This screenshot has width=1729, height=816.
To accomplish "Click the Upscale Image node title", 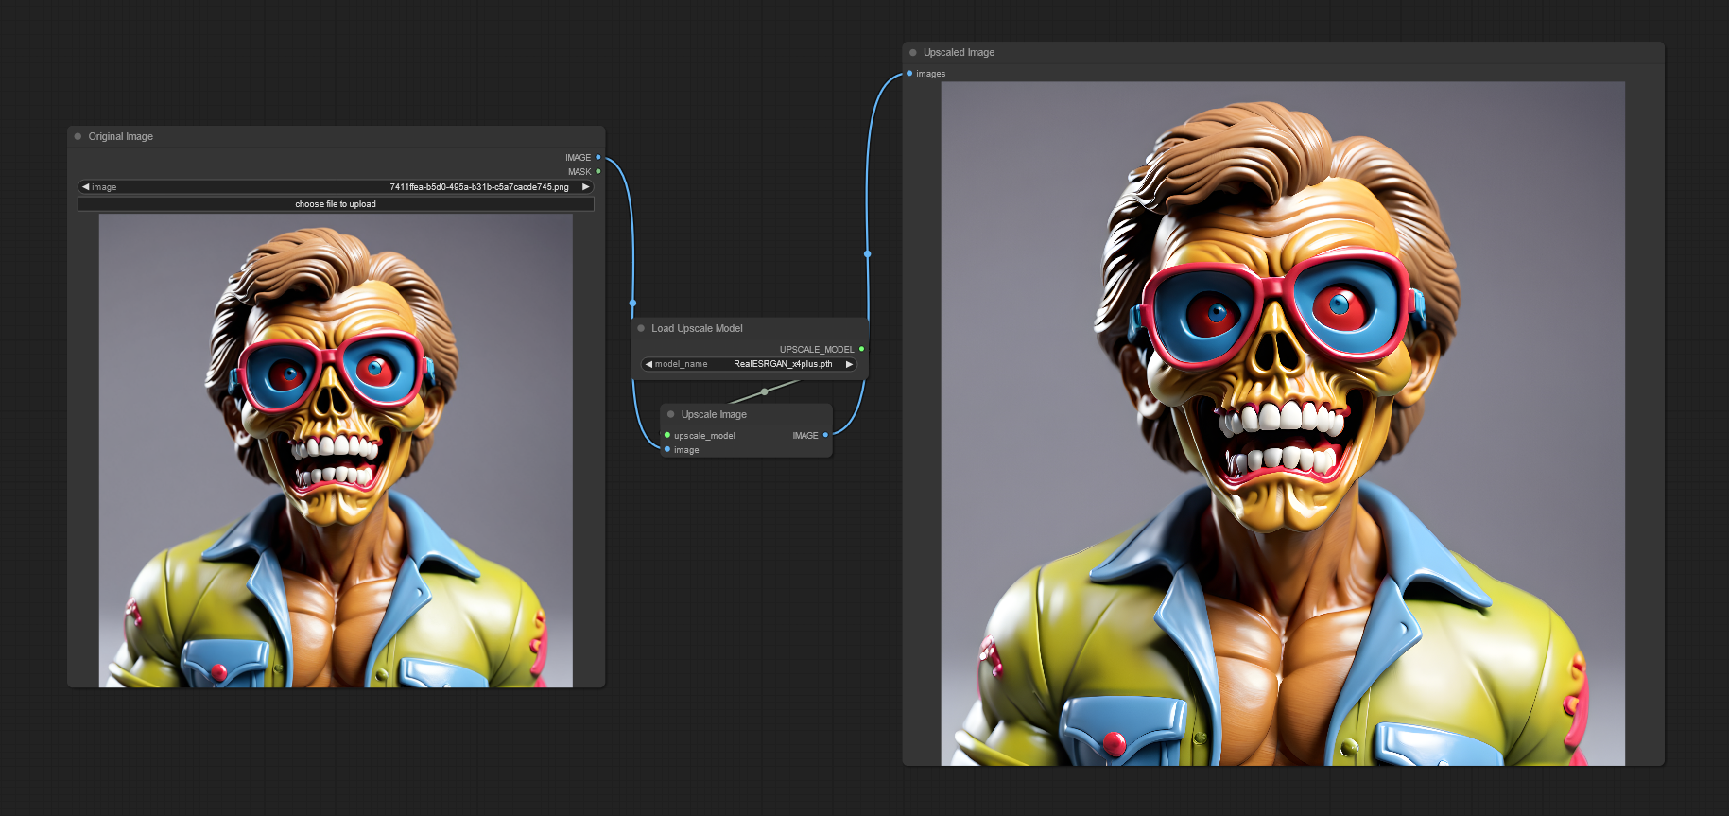I will click(x=714, y=414).
